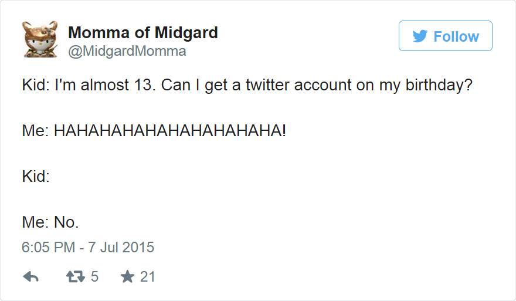This screenshot has width=516, height=301.
Task: View the favorite count of 21
Action: (x=148, y=277)
